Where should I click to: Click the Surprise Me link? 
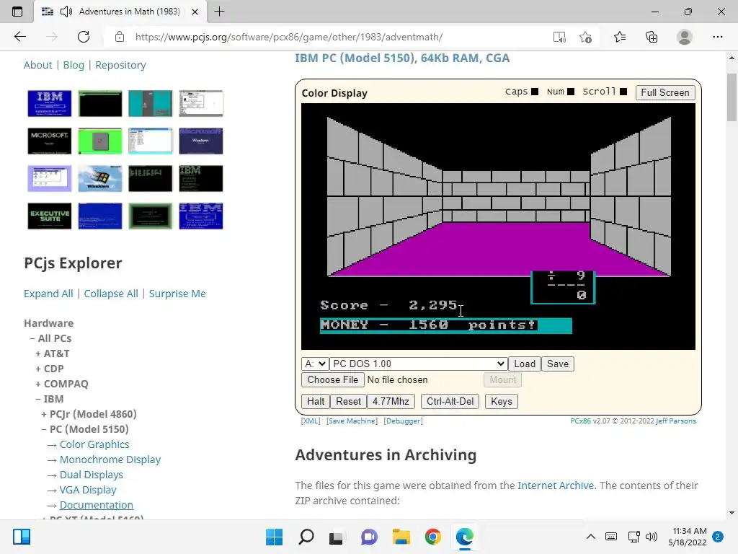pyautogui.click(x=177, y=294)
